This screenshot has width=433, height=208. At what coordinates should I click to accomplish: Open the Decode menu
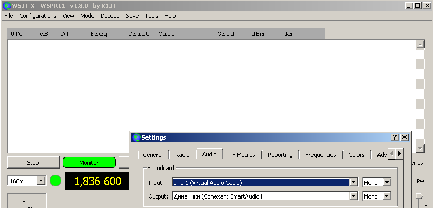[110, 16]
